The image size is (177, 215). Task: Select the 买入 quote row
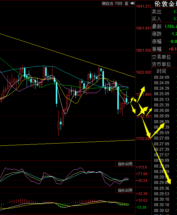(164, 19)
